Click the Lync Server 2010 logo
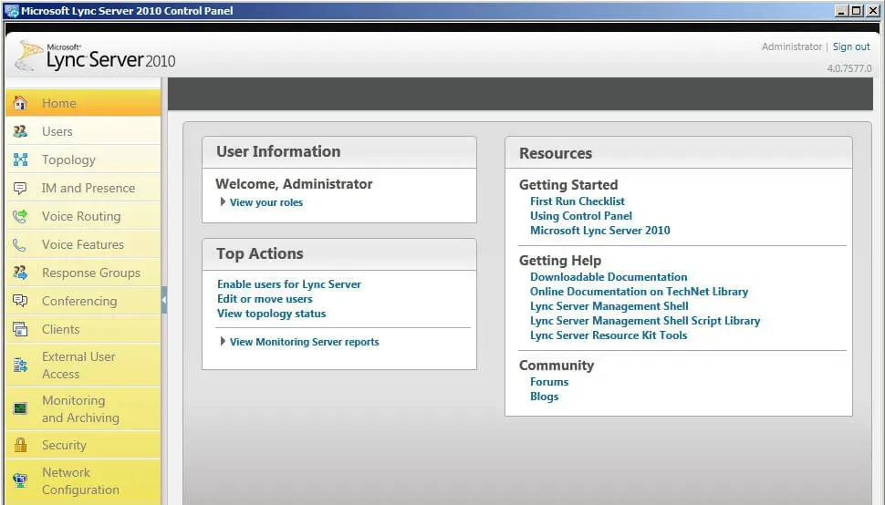This screenshot has width=885, height=505. pos(95,57)
